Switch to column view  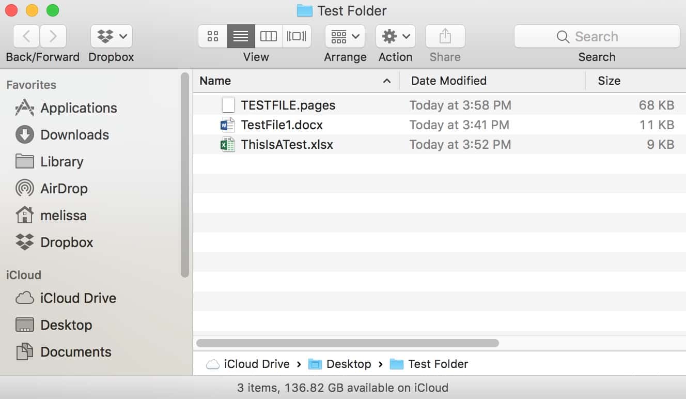(x=269, y=36)
